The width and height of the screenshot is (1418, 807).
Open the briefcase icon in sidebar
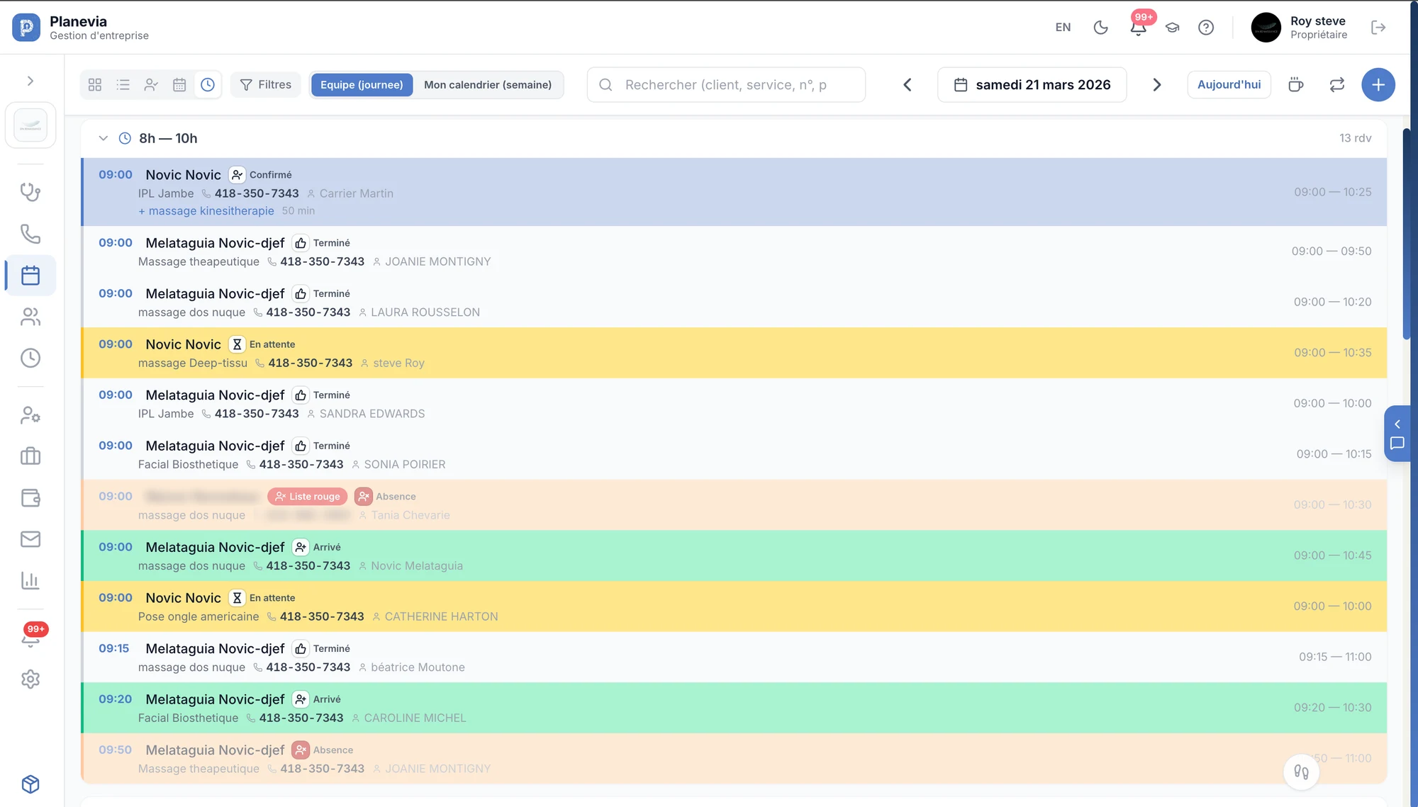(30, 456)
